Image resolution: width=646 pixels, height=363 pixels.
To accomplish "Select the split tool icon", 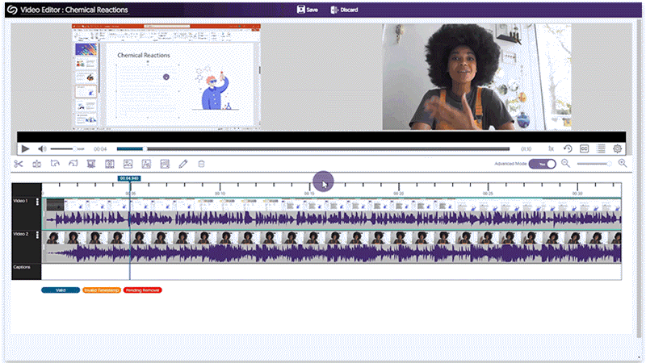I will coord(36,164).
